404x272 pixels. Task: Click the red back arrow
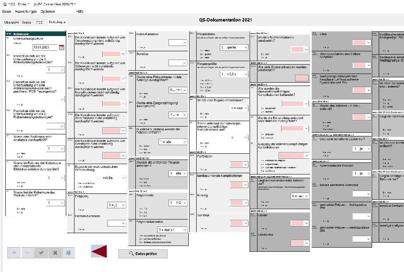(99, 251)
